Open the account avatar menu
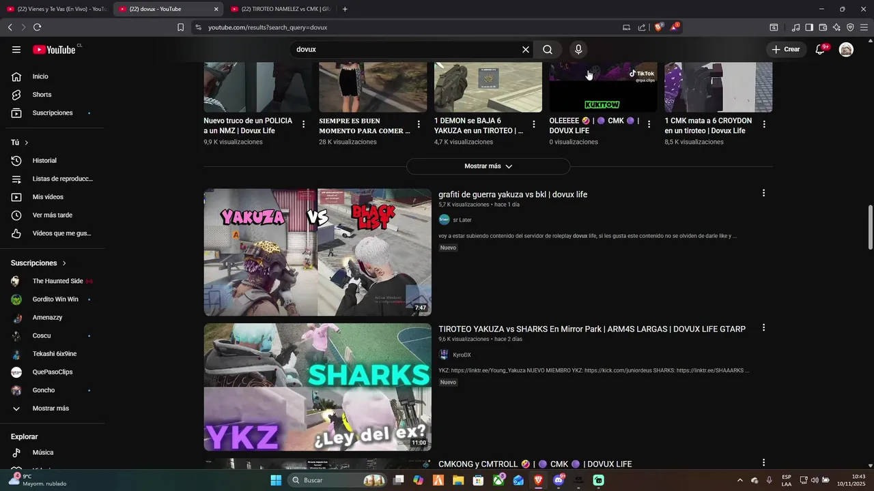 pos(846,50)
